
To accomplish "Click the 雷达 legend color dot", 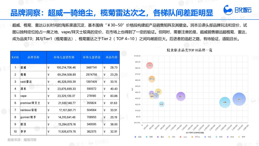I will pyautogui.click(x=158, y=137).
